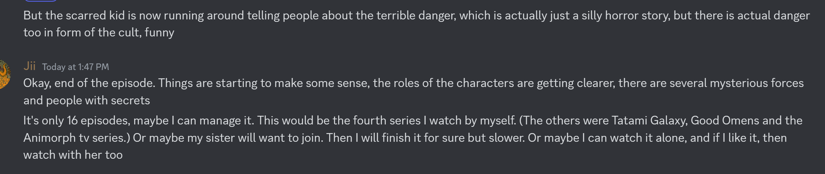
Task: Open the profile via Jii username
Action: click(30, 66)
